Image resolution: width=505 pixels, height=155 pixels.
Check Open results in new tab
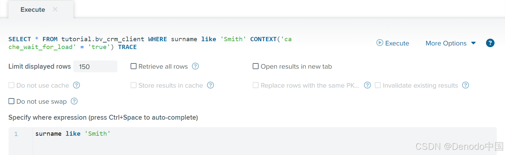click(256, 66)
